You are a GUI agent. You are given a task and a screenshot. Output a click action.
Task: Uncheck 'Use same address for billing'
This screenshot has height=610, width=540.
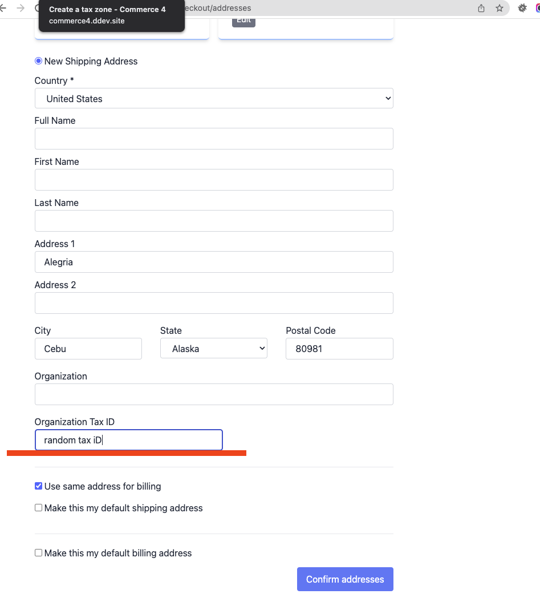click(x=38, y=486)
